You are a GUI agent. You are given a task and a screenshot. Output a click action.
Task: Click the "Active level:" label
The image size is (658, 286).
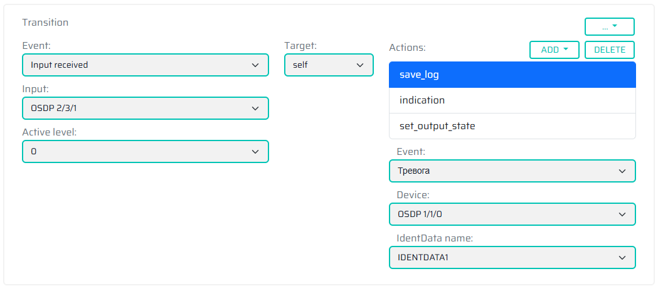[50, 132]
